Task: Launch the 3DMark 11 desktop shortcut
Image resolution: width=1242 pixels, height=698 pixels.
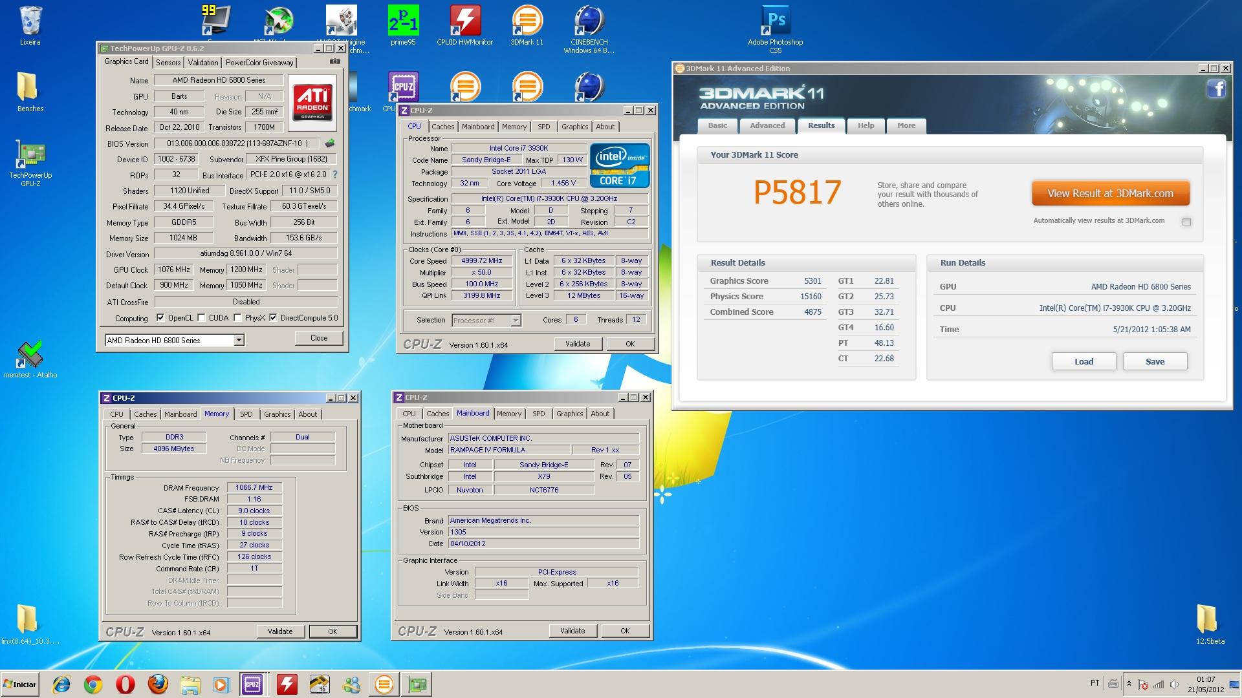Action: tap(527, 26)
